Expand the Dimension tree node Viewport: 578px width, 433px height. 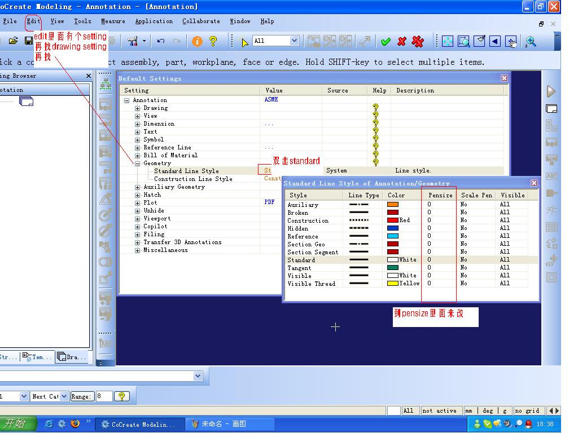point(138,124)
